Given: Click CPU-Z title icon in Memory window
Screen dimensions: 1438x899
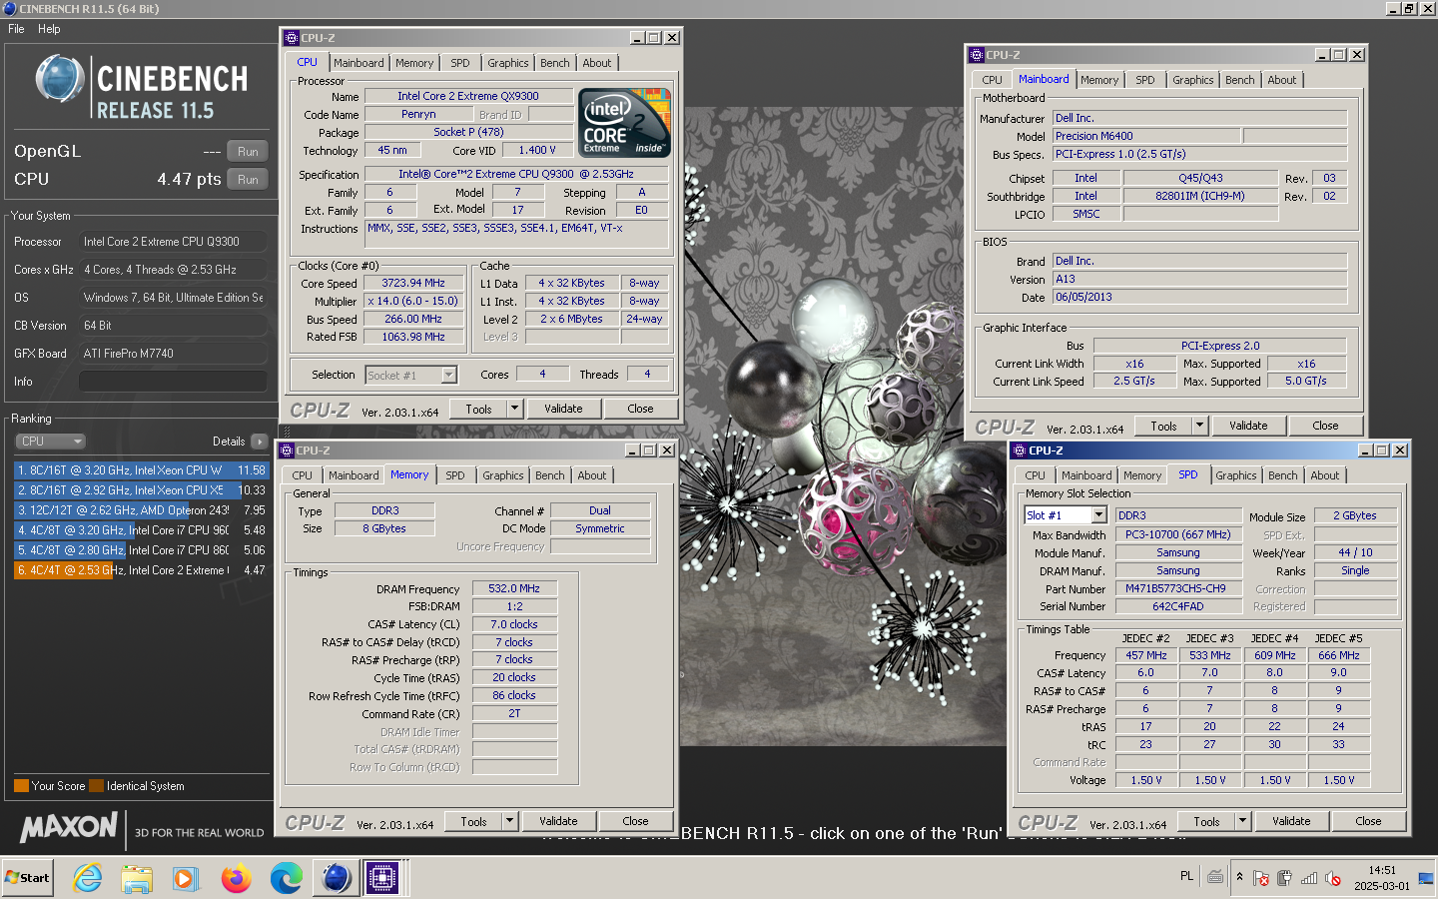Looking at the screenshot, I should click(x=289, y=450).
